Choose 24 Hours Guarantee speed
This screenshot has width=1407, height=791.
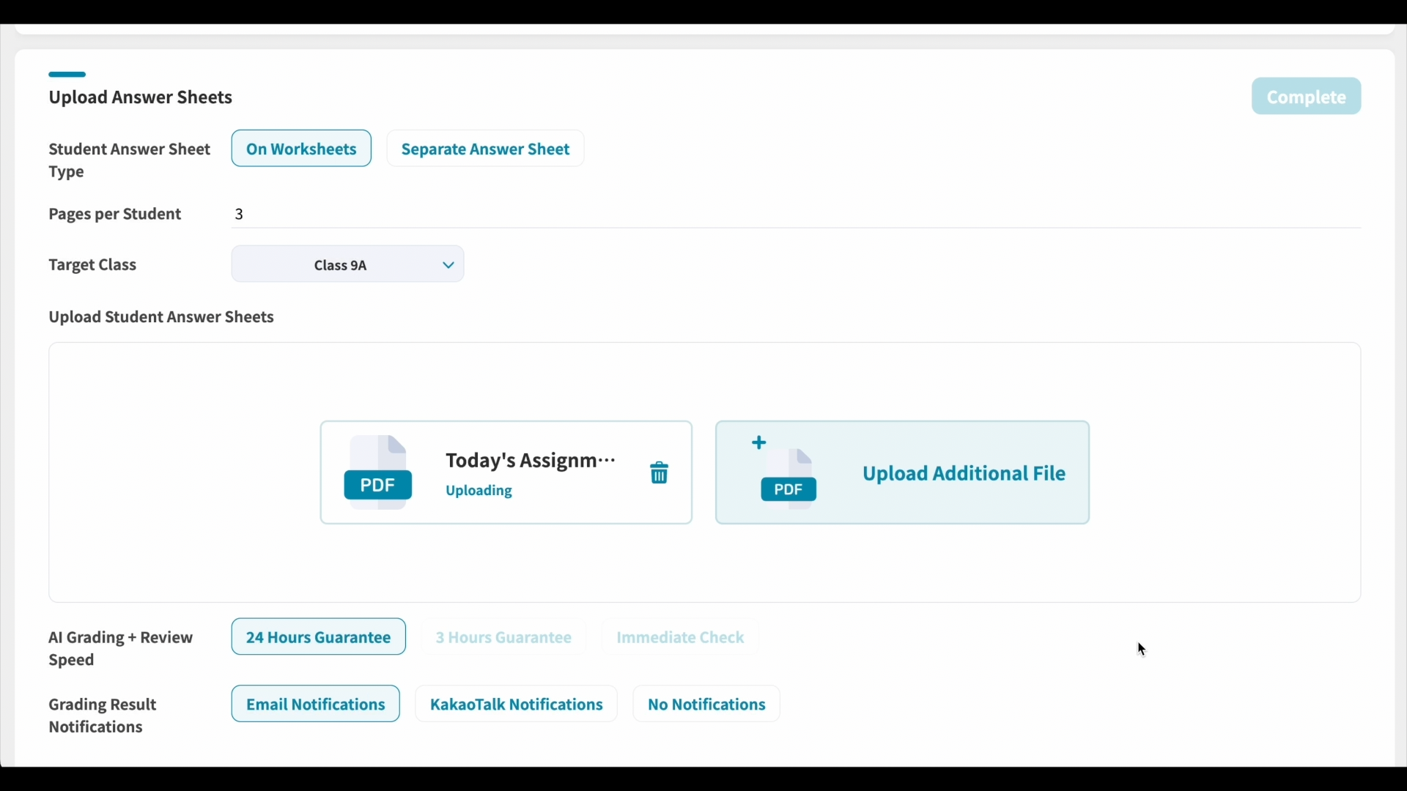[319, 637]
